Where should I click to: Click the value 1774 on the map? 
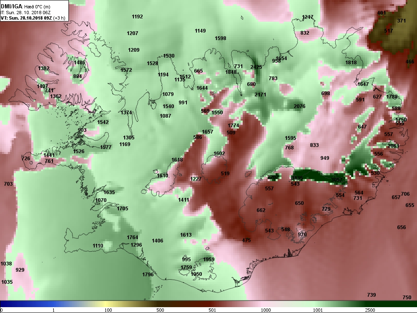point(233,125)
